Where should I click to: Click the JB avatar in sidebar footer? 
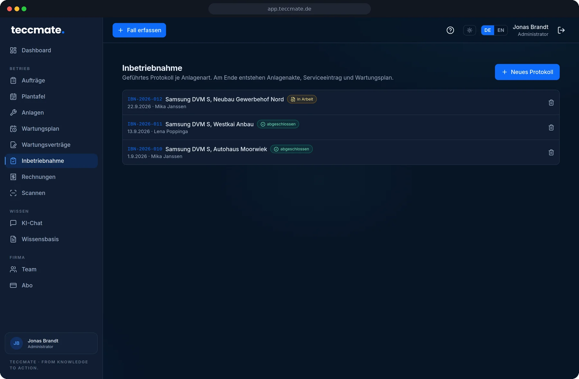(16, 343)
